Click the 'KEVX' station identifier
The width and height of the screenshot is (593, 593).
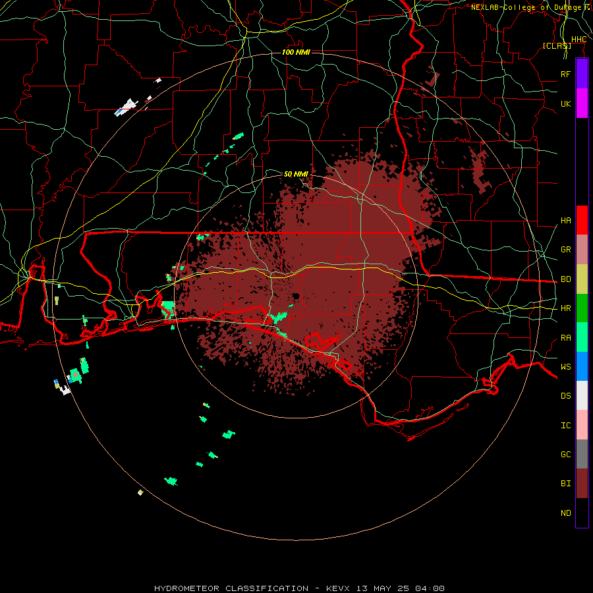point(338,588)
